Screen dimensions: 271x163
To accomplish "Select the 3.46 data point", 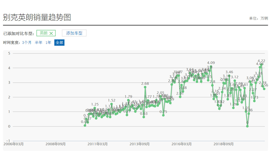I will click(x=229, y=76).
